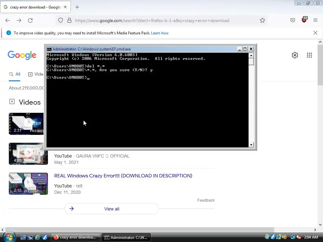Open the tracking protection shield icon
Screen dimensions: 323x242
[x=60, y=20]
